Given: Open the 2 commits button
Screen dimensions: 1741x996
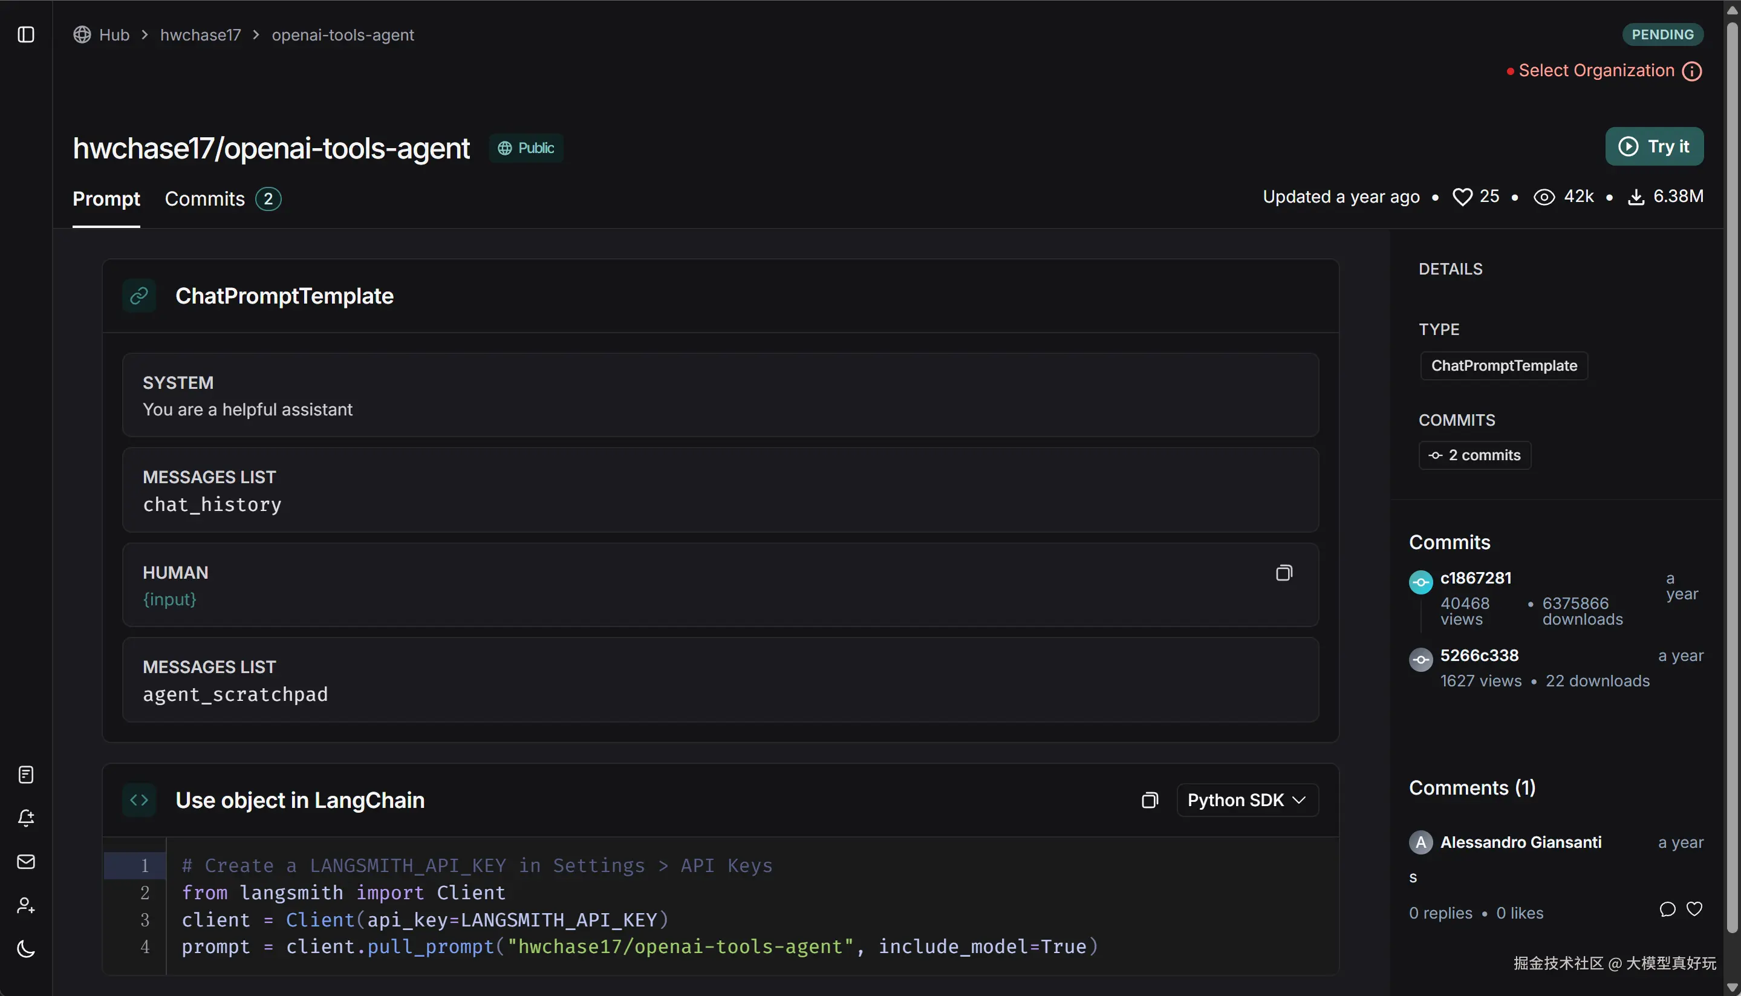Looking at the screenshot, I should (x=1474, y=455).
